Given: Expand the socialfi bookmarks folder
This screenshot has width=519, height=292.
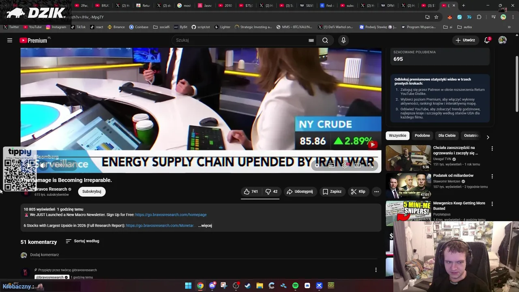Looking at the screenshot, I should pyautogui.click(x=161, y=27).
